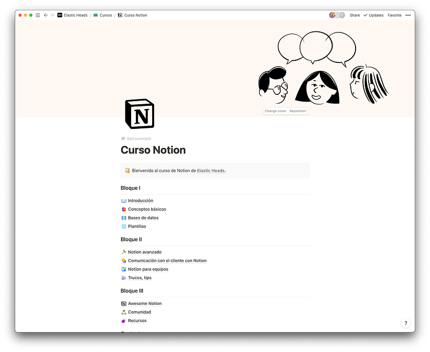Image resolution: width=430 pixels, height=352 pixels.
Task: Click the Notion icon in Curso Notion breadcrumb
Action: 120,15
